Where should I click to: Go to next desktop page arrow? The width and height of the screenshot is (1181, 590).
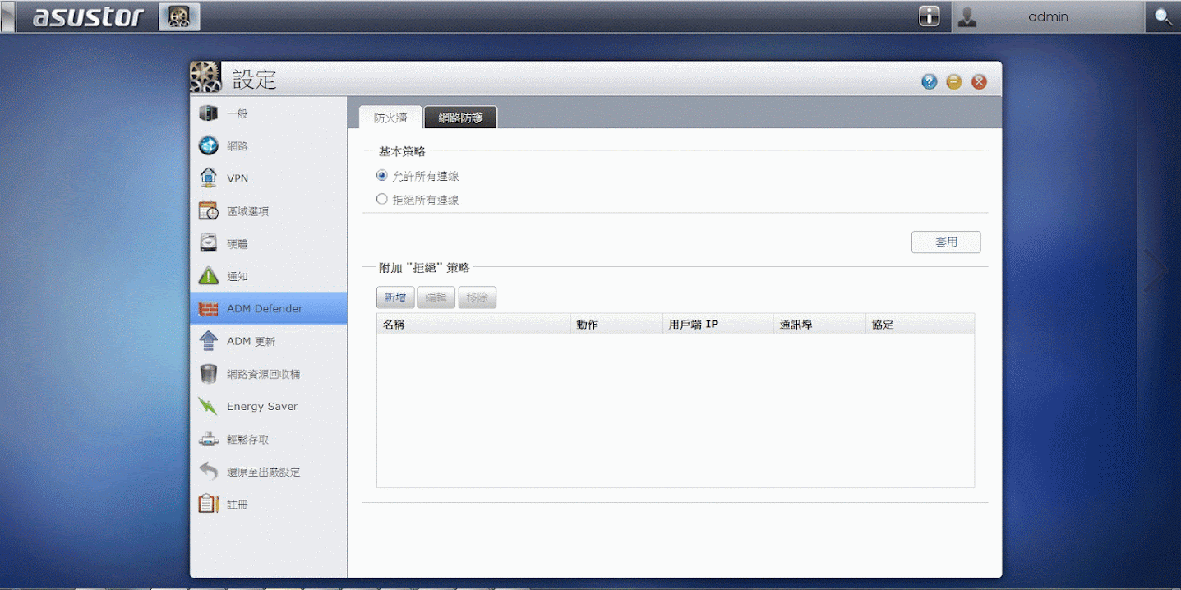(x=1156, y=270)
